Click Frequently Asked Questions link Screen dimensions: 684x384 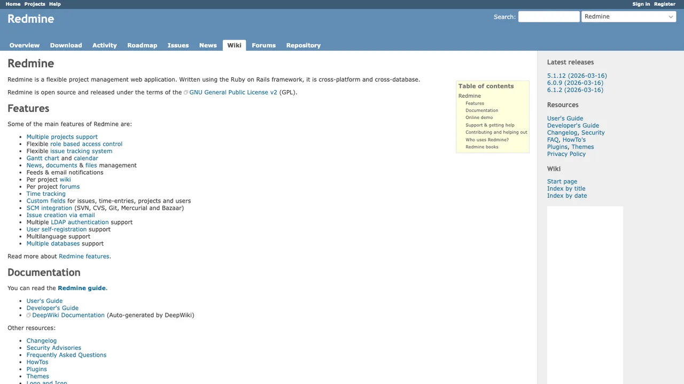66,355
